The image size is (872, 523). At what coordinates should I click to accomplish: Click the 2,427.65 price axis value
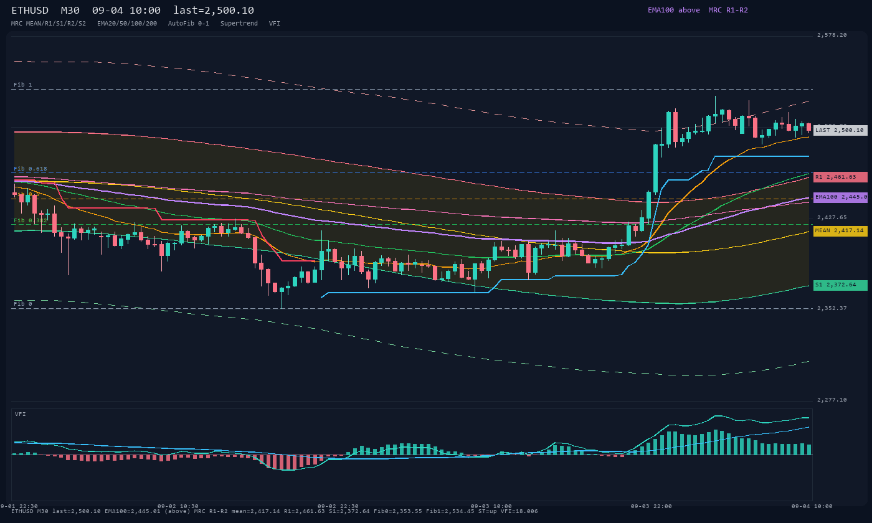point(832,217)
